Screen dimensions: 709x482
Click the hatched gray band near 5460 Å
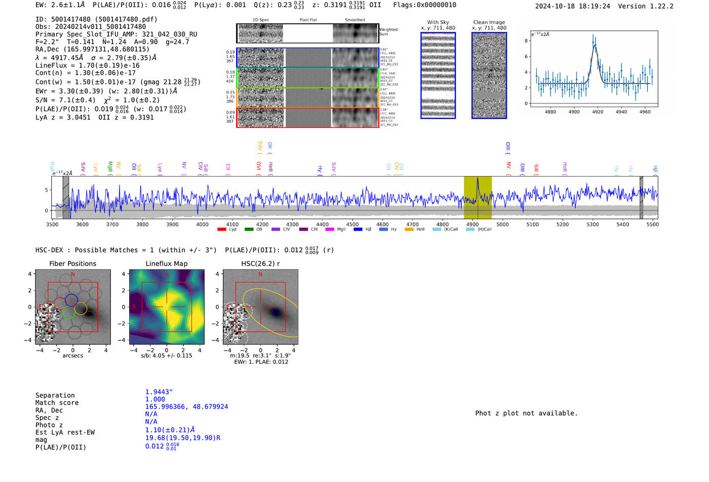point(641,197)
